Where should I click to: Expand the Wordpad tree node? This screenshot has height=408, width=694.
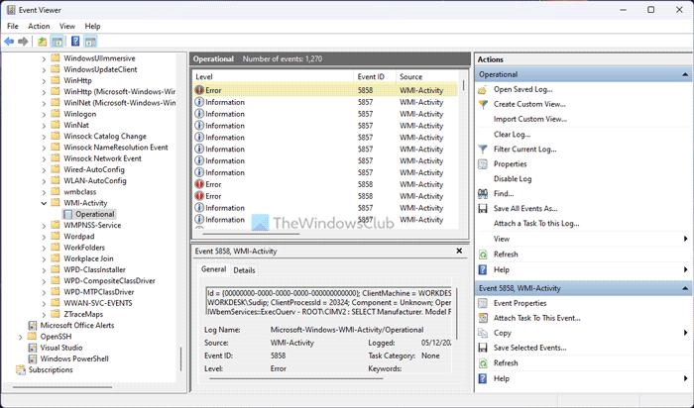click(44, 237)
